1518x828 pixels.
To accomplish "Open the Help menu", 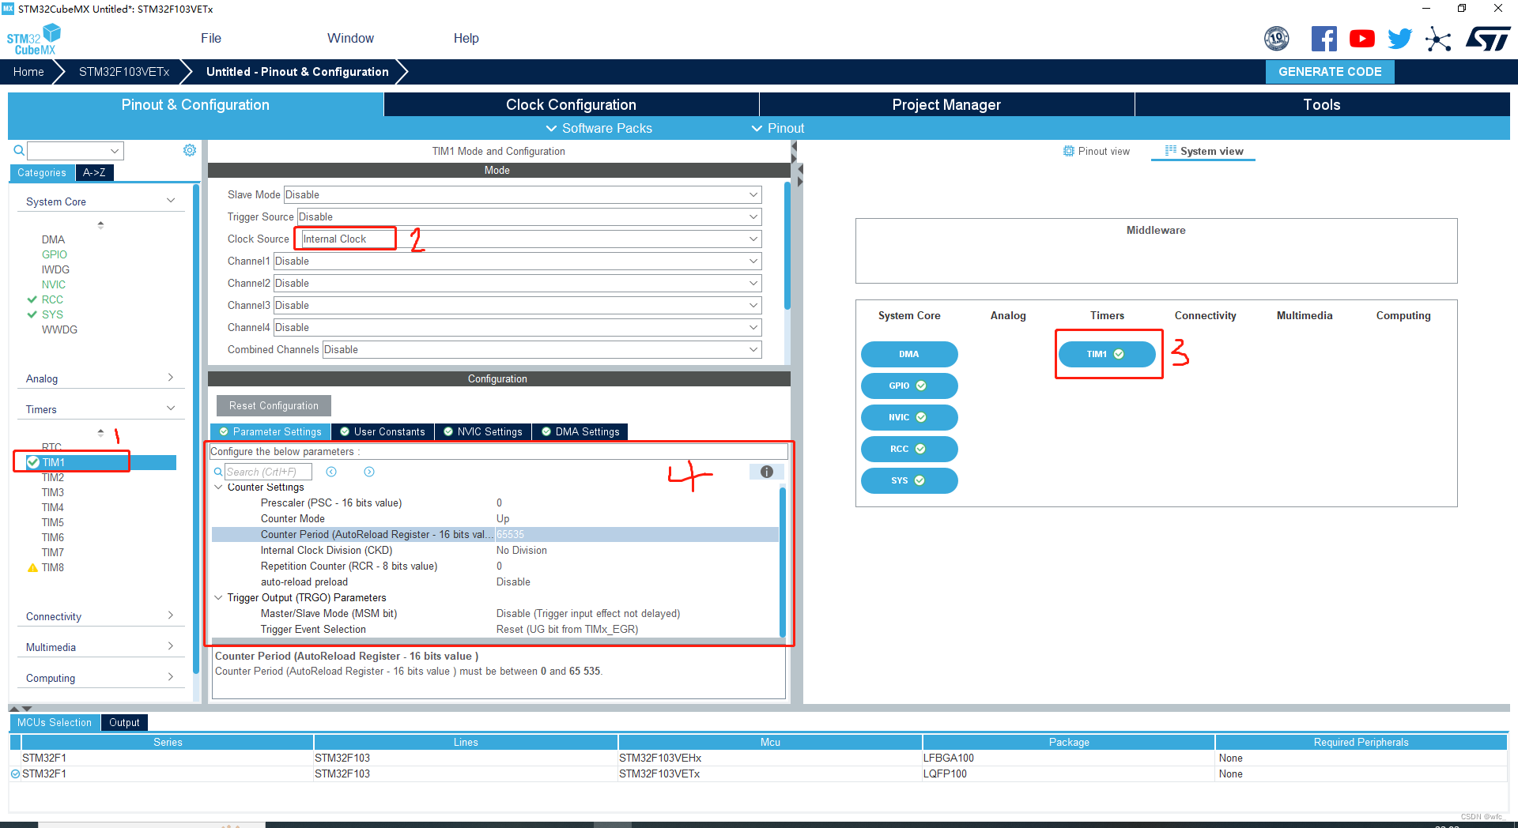I will pyautogui.click(x=466, y=38).
